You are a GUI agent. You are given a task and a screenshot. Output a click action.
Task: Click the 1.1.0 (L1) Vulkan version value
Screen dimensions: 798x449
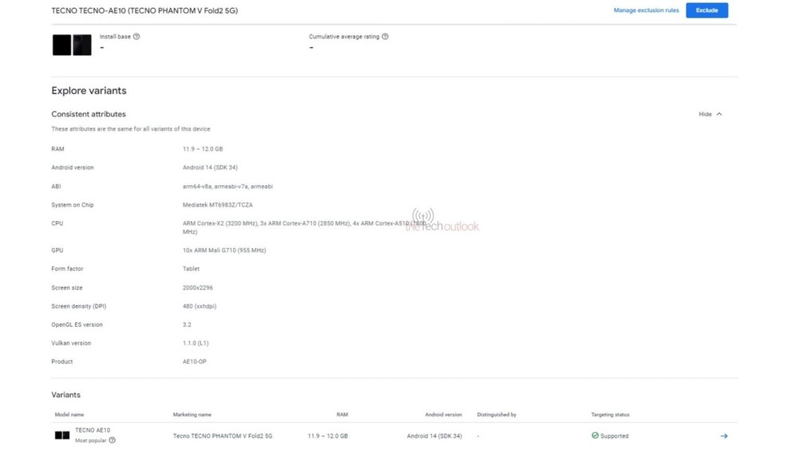(196, 343)
